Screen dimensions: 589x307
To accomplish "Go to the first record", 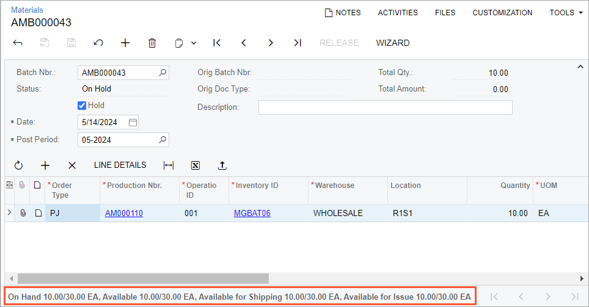I will pos(216,43).
